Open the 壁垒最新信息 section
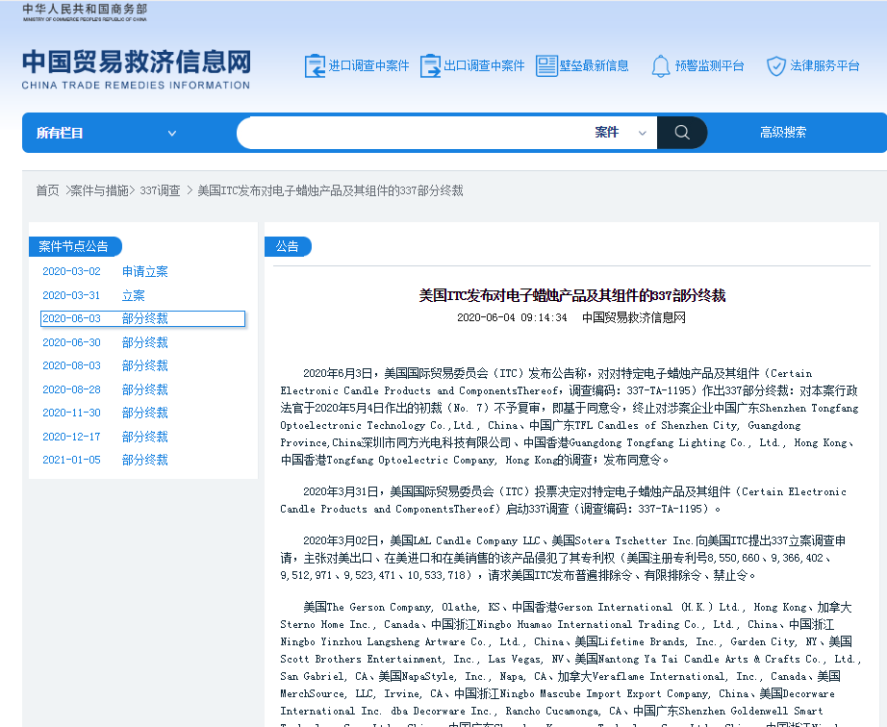Screen dimensions: 887x727 [x=594, y=66]
